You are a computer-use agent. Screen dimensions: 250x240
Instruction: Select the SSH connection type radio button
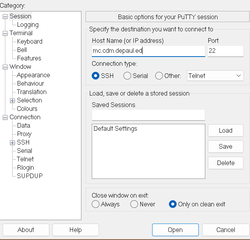tap(96, 76)
